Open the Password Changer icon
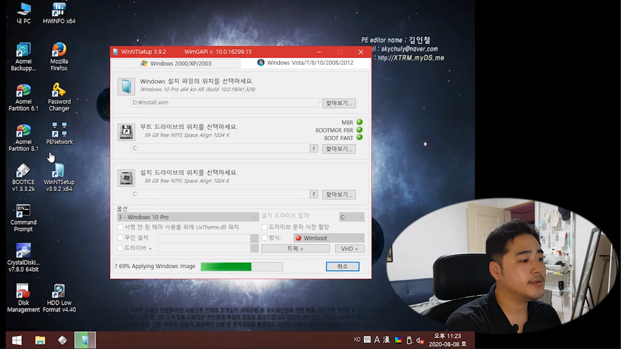The height and width of the screenshot is (349, 621). point(59,97)
